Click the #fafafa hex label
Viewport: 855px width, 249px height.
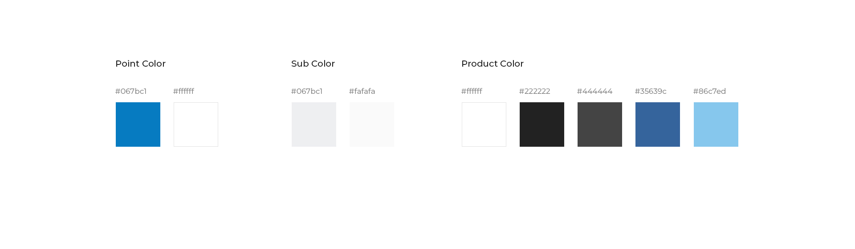pos(362,91)
